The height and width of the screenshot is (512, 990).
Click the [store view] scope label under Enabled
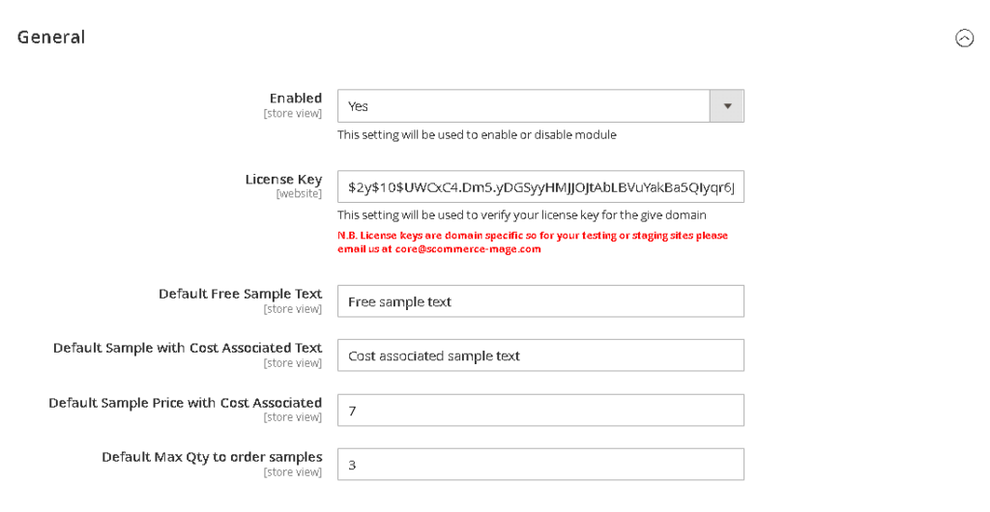coord(293,114)
